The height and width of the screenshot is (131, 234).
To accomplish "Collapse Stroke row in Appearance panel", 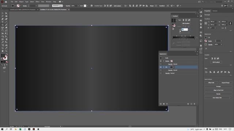I will (x=163, y=61).
